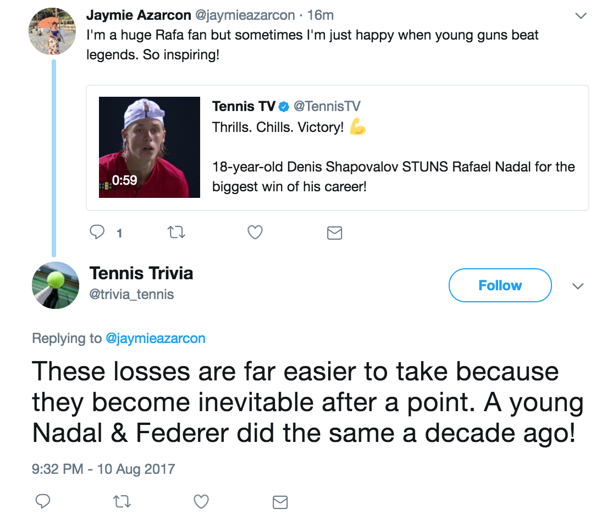Screen dimensions: 607x520
Task: Like the Tennis Trivia reply
Action: (x=201, y=501)
